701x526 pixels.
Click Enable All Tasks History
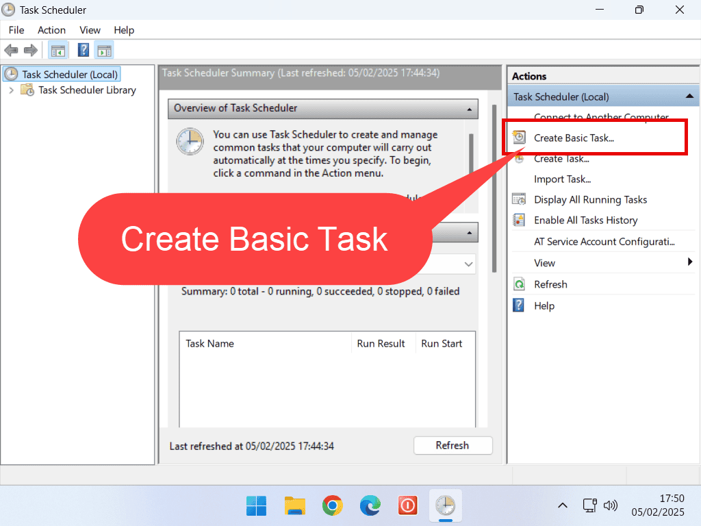pos(585,220)
